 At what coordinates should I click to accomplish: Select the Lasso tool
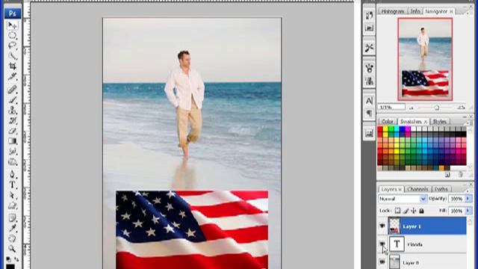pyautogui.click(x=12, y=46)
